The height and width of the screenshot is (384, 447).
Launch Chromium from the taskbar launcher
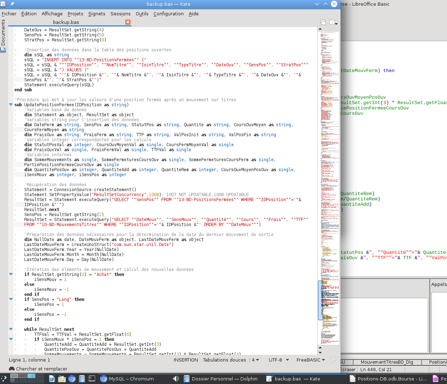click(72, 379)
